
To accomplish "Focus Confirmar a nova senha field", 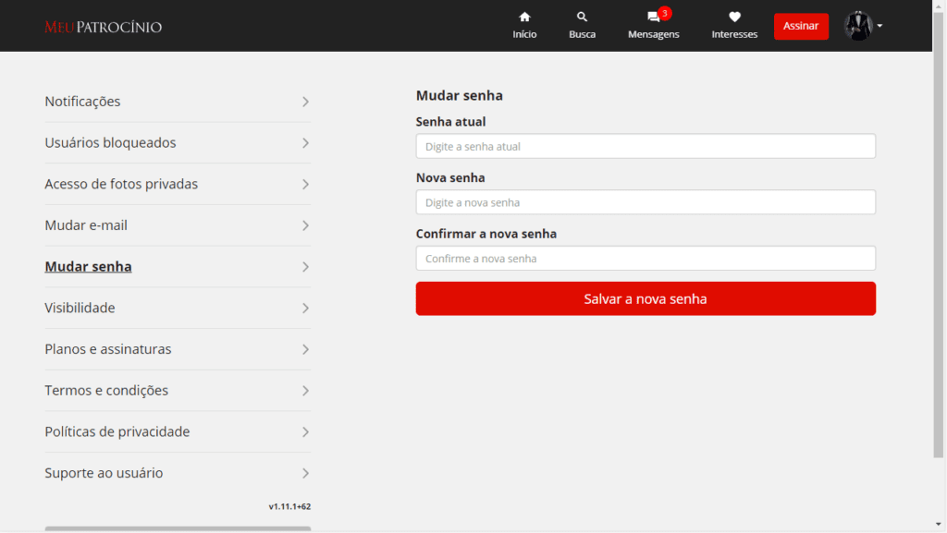I will tap(646, 258).
